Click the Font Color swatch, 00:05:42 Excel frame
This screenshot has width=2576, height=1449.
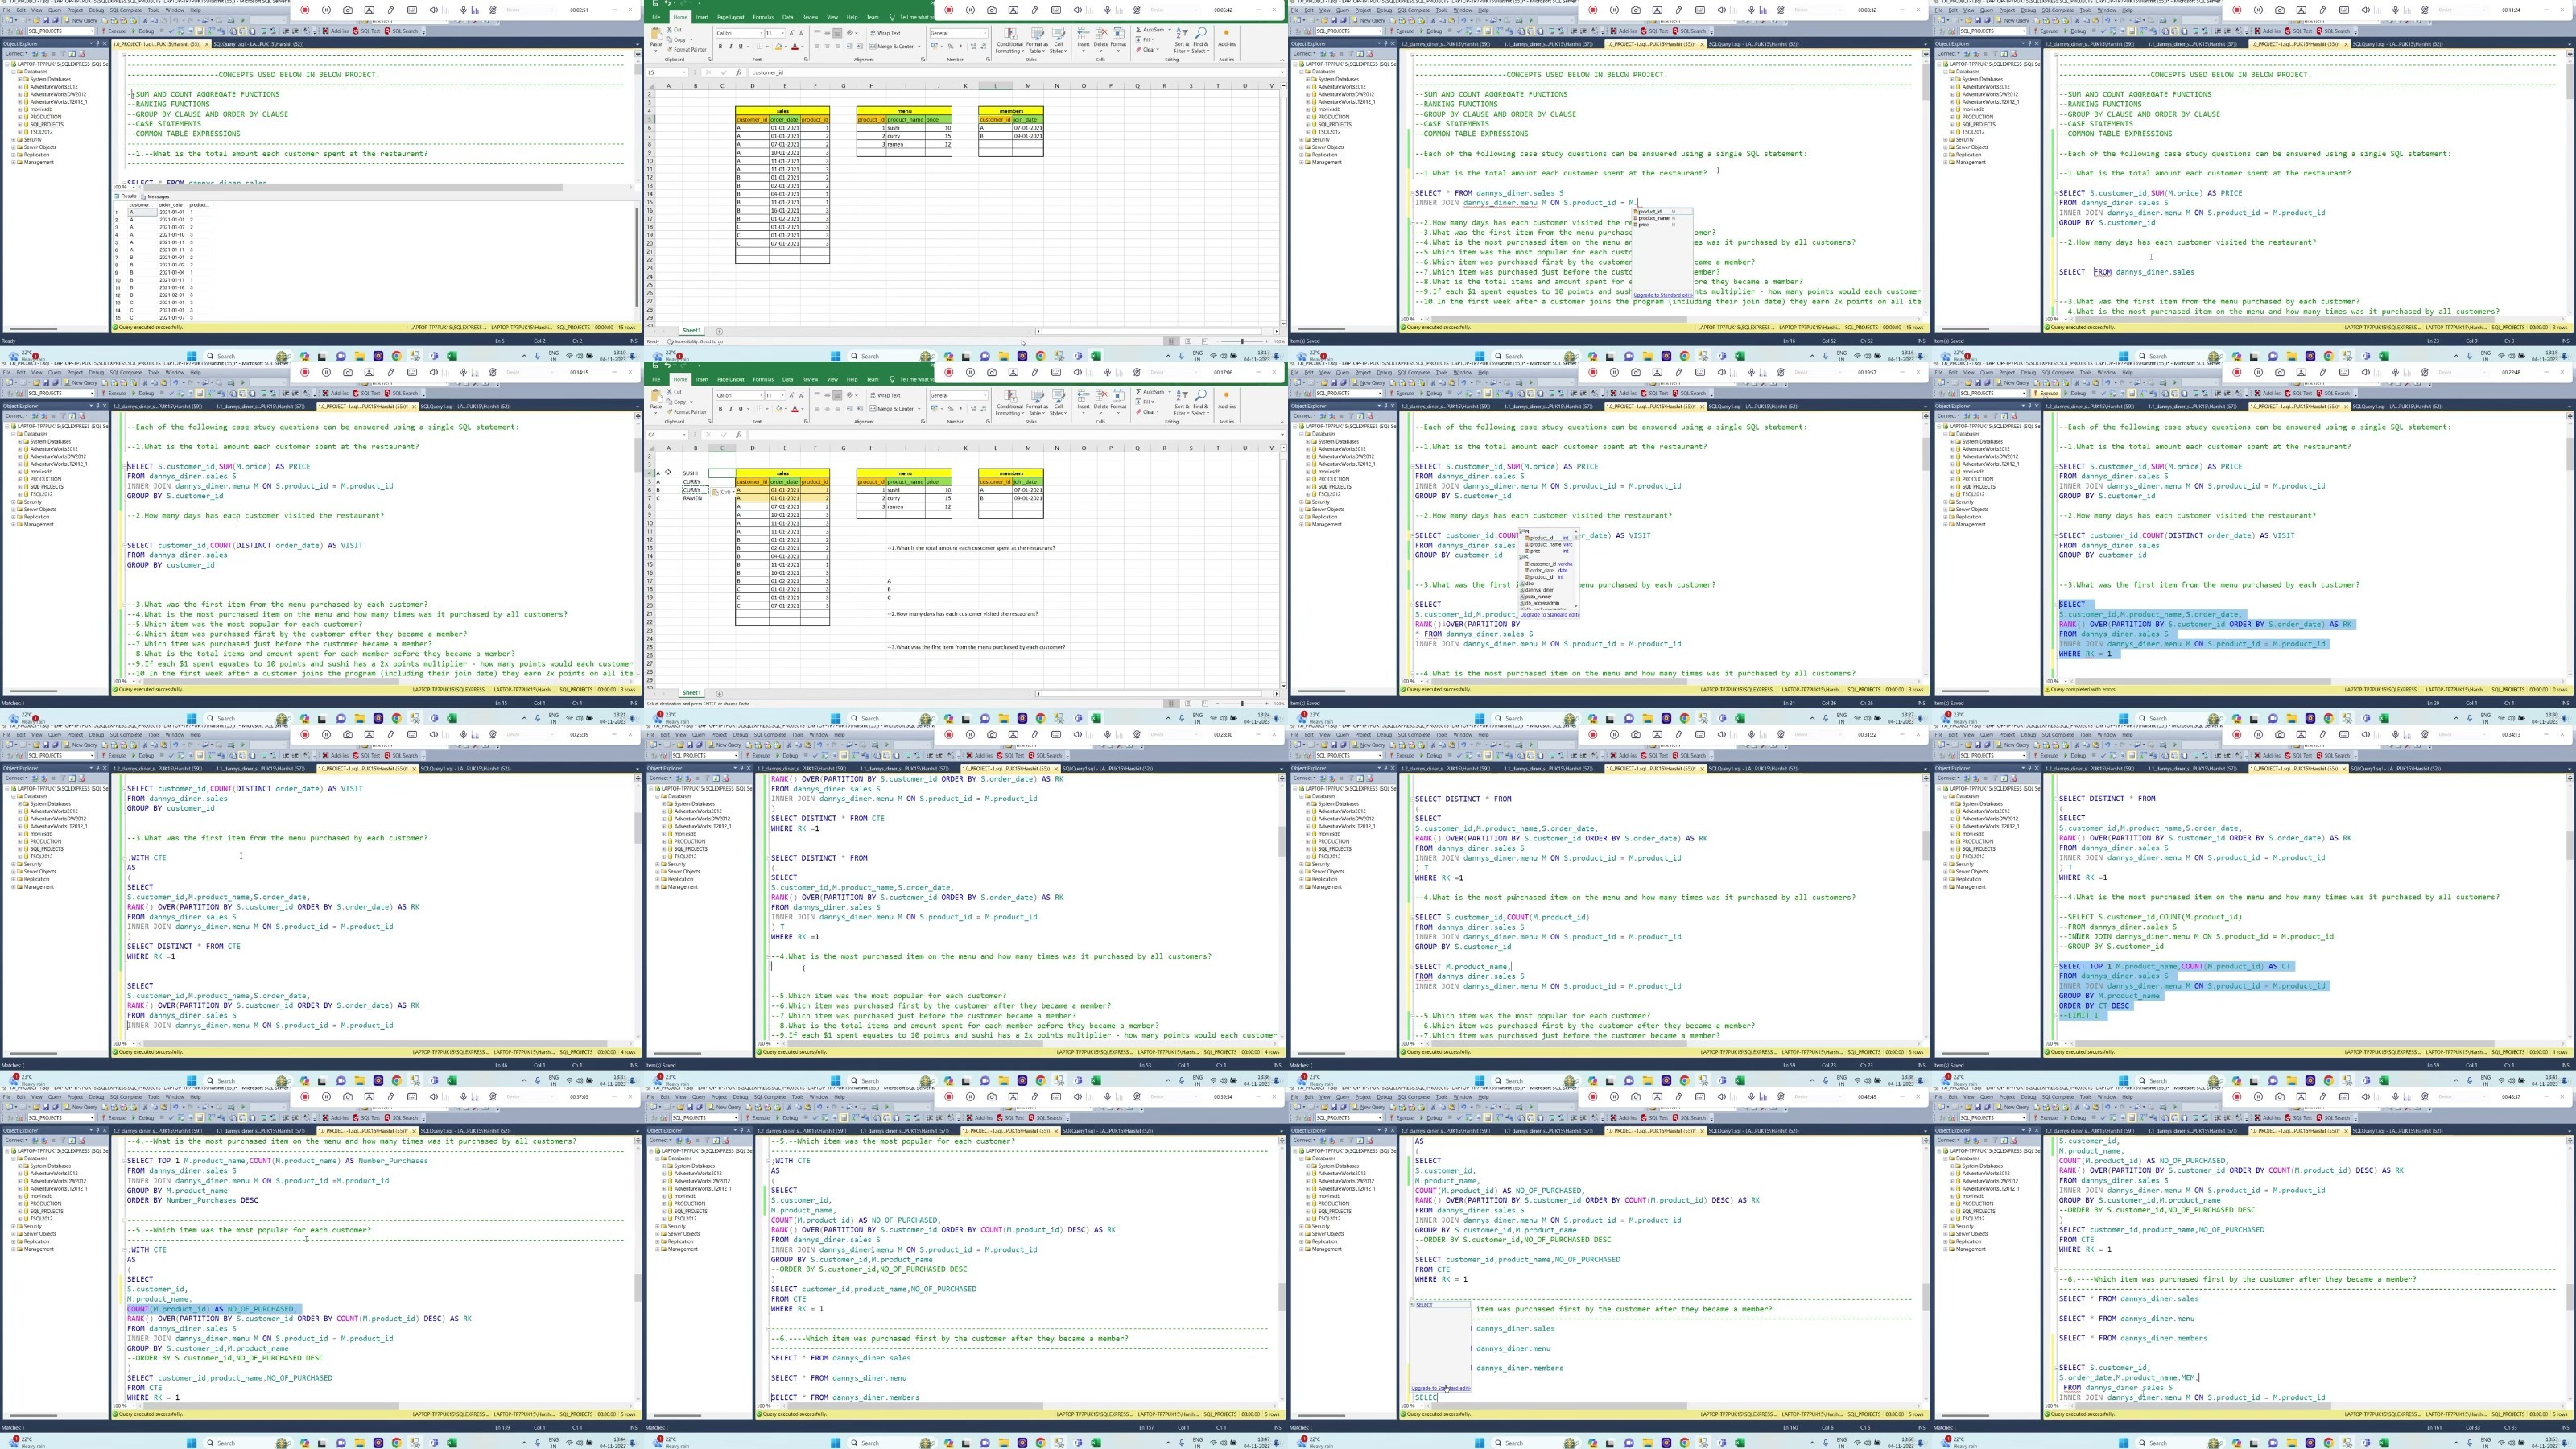click(795, 46)
